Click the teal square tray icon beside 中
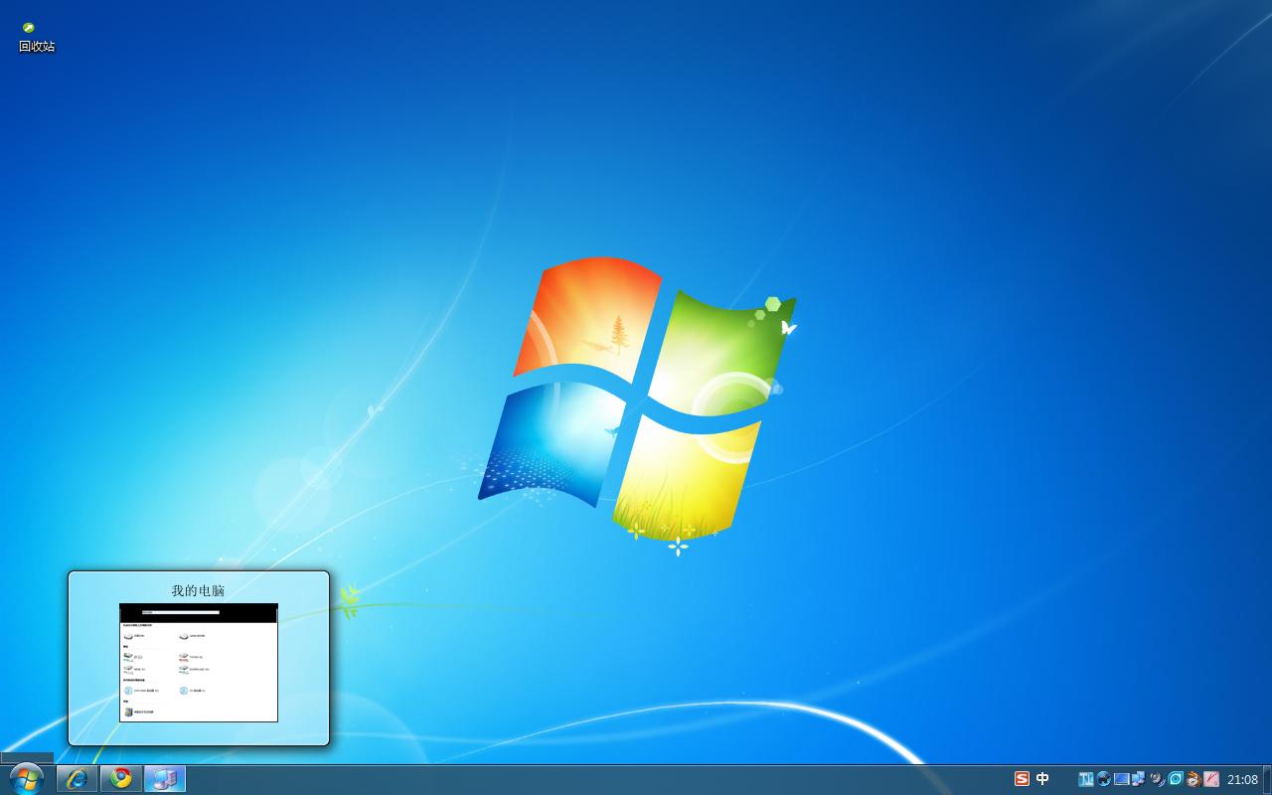This screenshot has height=795, width=1272. pyautogui.click(x=1086, y=779)
